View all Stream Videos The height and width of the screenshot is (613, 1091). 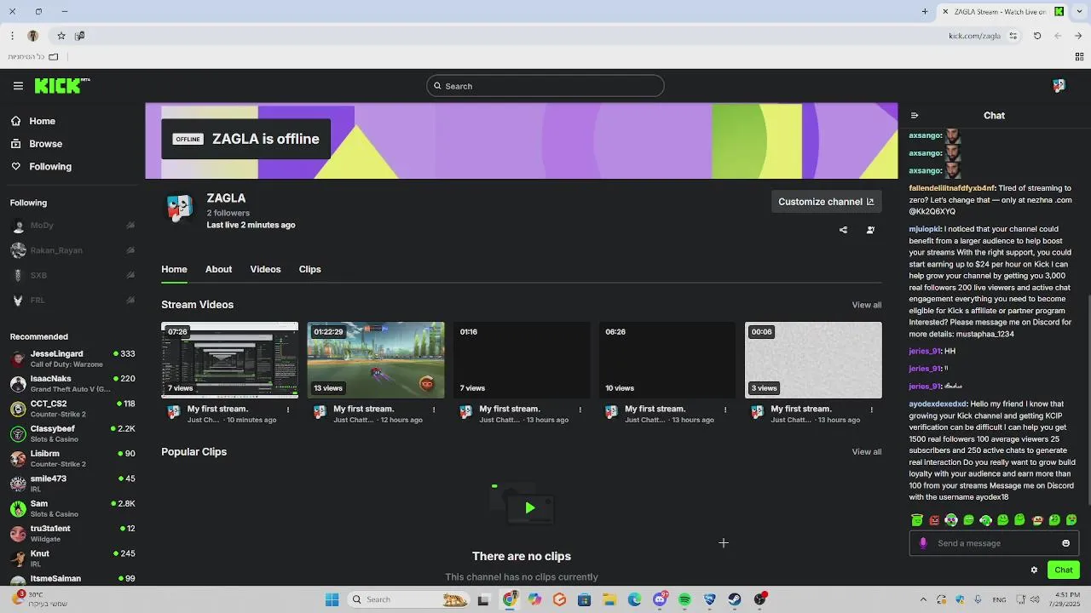[866, 305]
